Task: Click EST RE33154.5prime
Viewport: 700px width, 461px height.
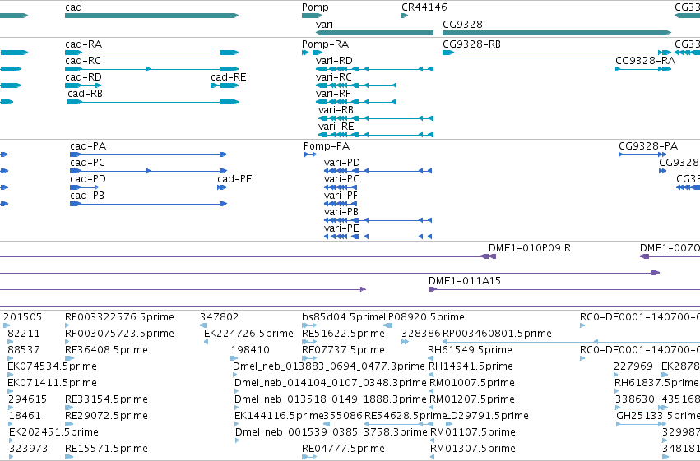Action: click(69, 408)
